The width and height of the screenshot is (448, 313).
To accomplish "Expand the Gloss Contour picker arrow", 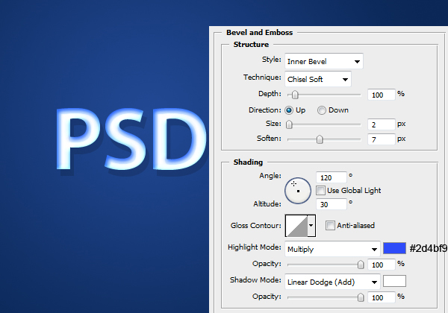I will [x=311, y=226].
